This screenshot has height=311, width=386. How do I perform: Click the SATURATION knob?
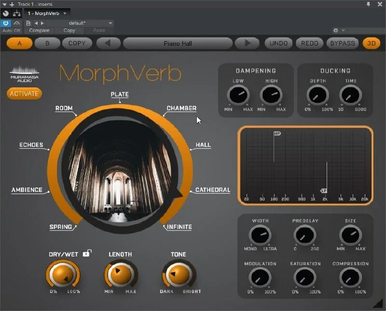coord(305,278)
